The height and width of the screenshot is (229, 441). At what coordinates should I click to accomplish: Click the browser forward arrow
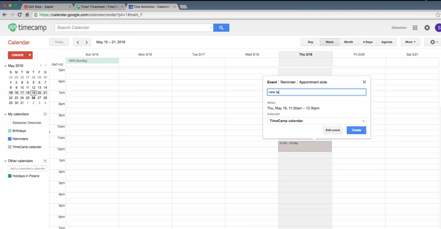click(x=12, y=15)
